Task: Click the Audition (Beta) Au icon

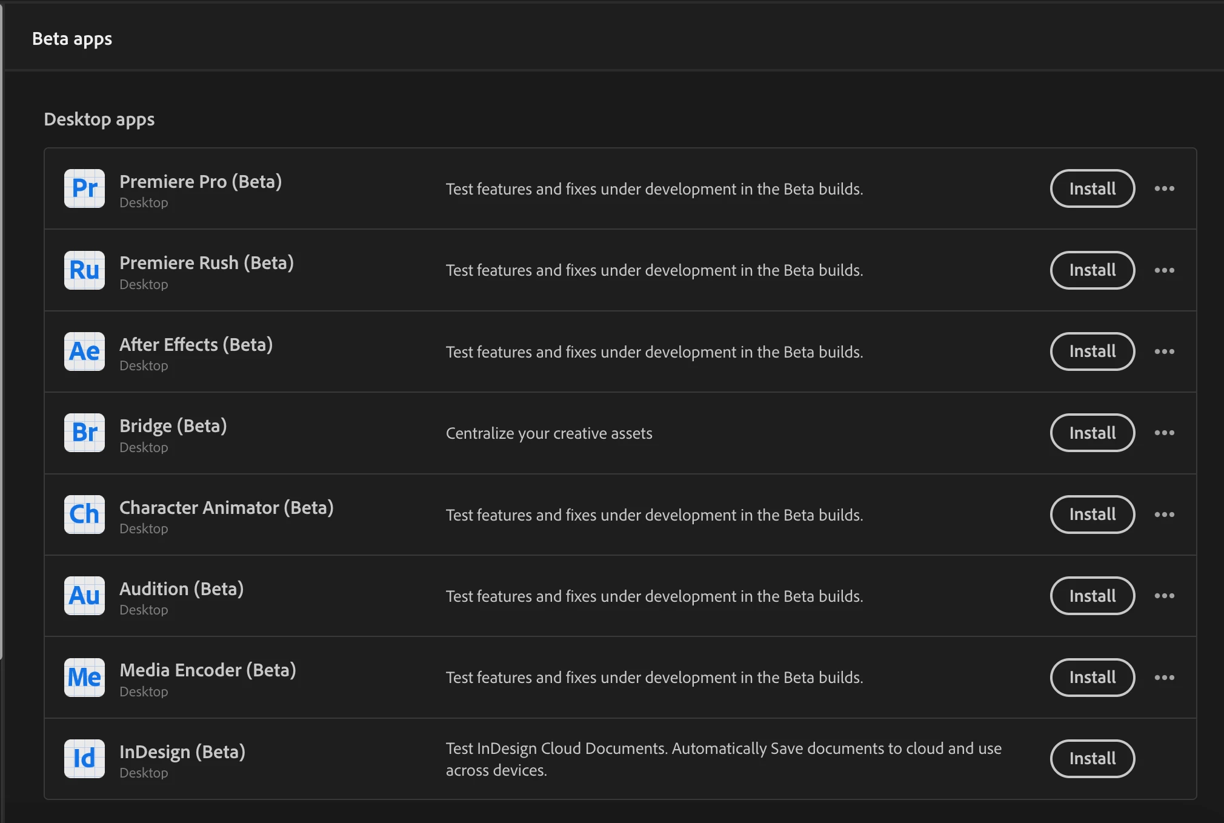Action: click(84, 596)
